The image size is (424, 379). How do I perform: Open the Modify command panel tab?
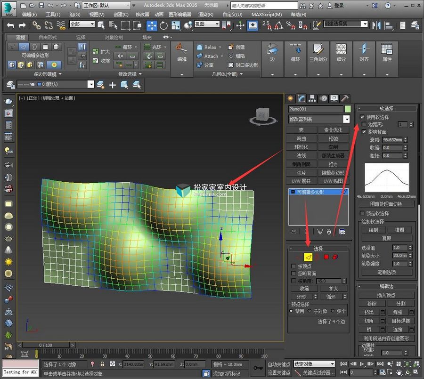coord(301,98)
